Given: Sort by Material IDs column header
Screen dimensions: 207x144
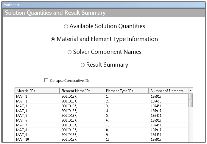Looking at the screenshot, I should 37,91.
